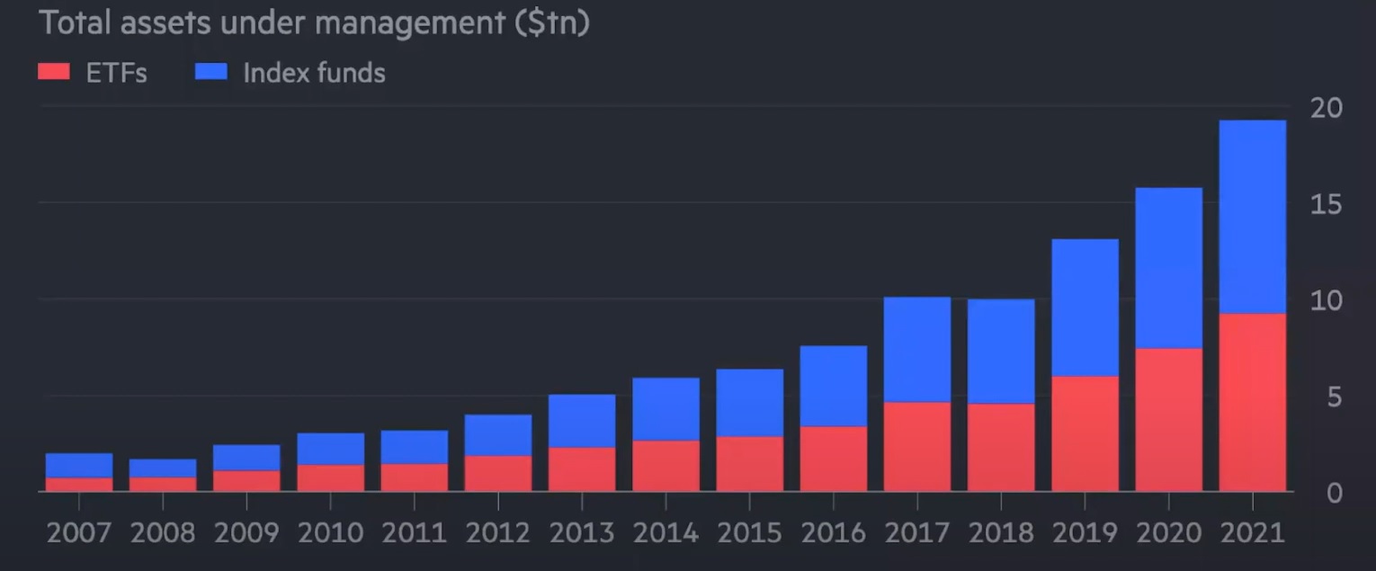Click the red ETFs segment for 2010
Screen dimensions: 1376x571
tap(331, 478)
